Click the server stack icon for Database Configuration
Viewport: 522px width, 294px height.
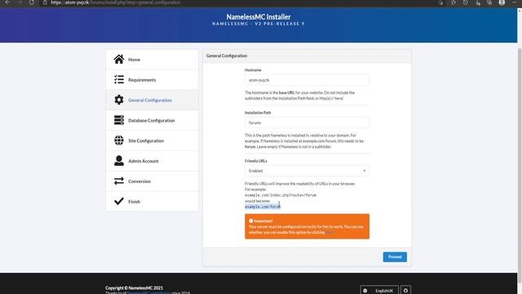[119, 120]
